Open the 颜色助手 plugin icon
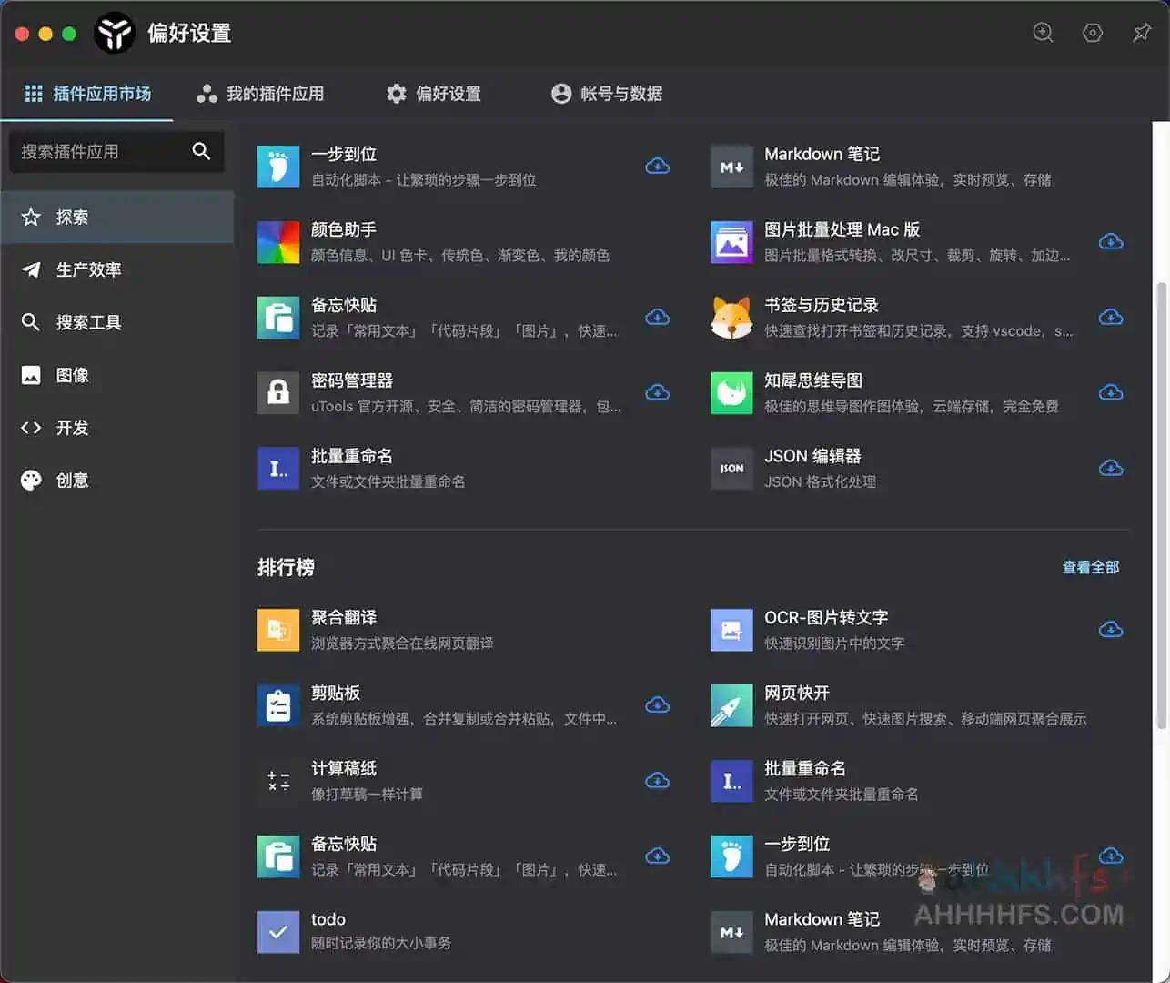1170x983 pixels. 277,241
